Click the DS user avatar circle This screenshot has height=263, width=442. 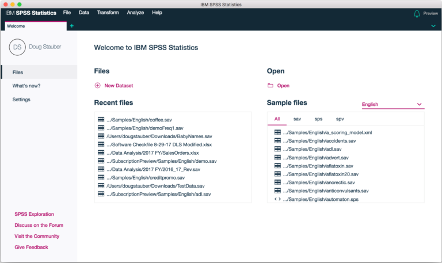click(x=17, y=47)
